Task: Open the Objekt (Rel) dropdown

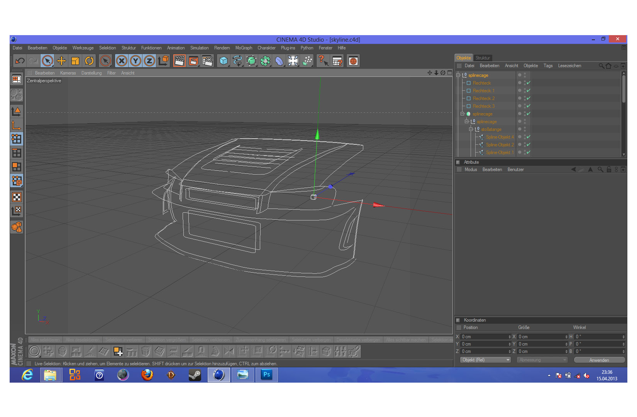Action: (486, 360)
